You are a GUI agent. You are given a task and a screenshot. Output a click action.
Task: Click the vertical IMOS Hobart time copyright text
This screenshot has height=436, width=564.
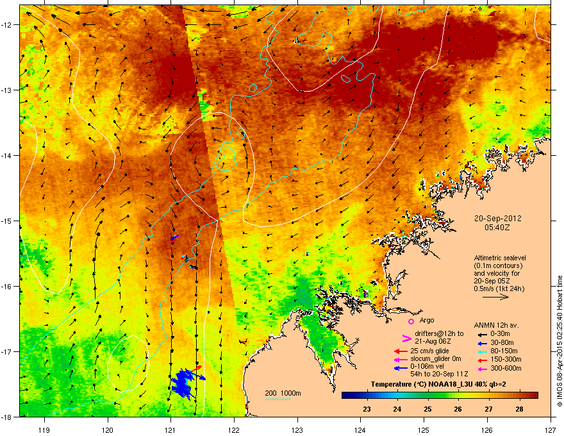(560, 341)
